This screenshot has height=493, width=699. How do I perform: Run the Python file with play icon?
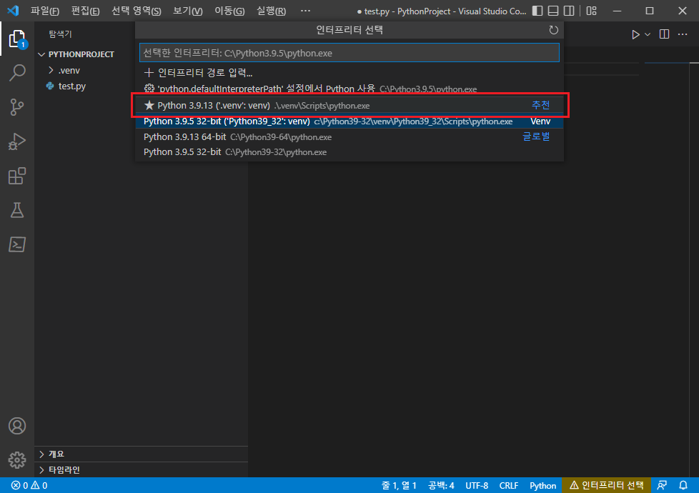click(635, 34)
